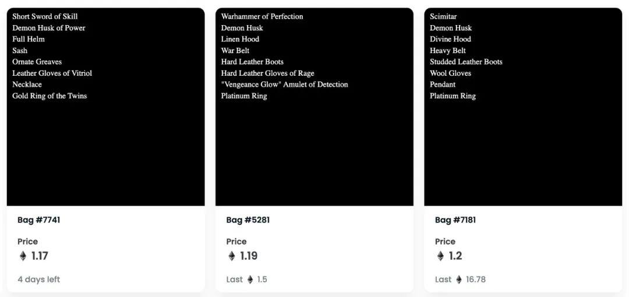Open the Bag #7181 title link
The height and width of the screenshot is (297, 629).
point(457,220)
